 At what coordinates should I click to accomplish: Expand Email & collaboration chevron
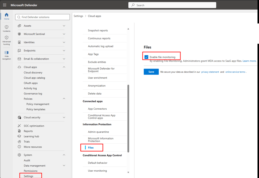click(64, 59)
